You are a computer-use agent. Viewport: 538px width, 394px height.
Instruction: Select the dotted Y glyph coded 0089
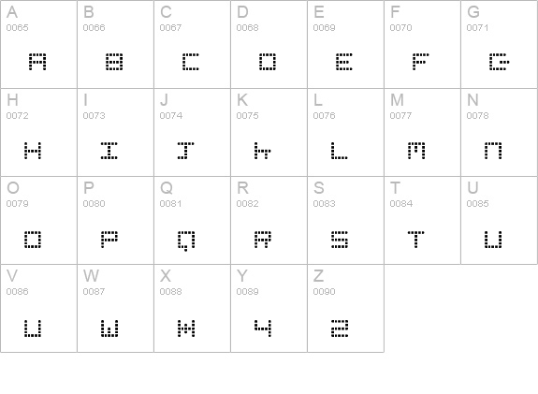click(263, 328)
